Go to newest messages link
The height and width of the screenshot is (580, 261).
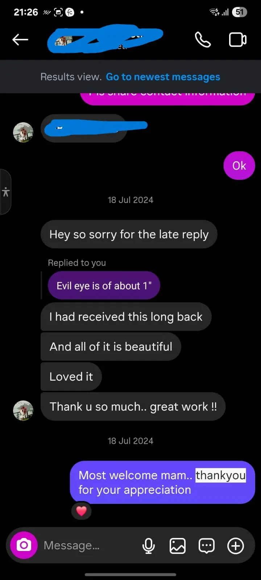[163, 77]
